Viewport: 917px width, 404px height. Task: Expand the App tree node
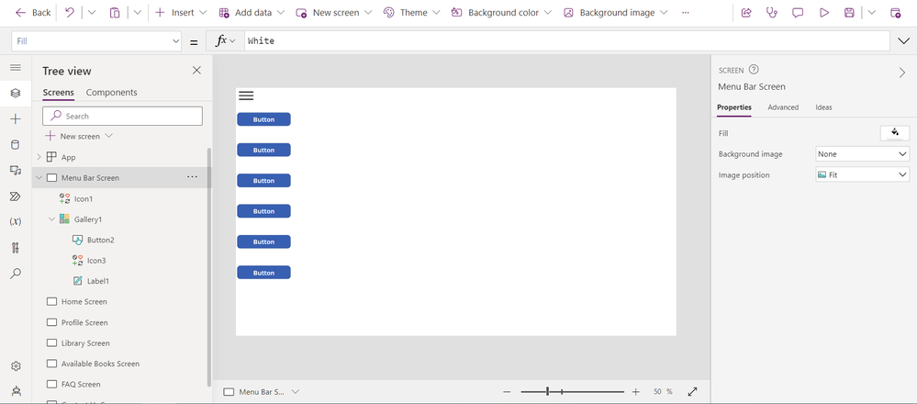39,157
